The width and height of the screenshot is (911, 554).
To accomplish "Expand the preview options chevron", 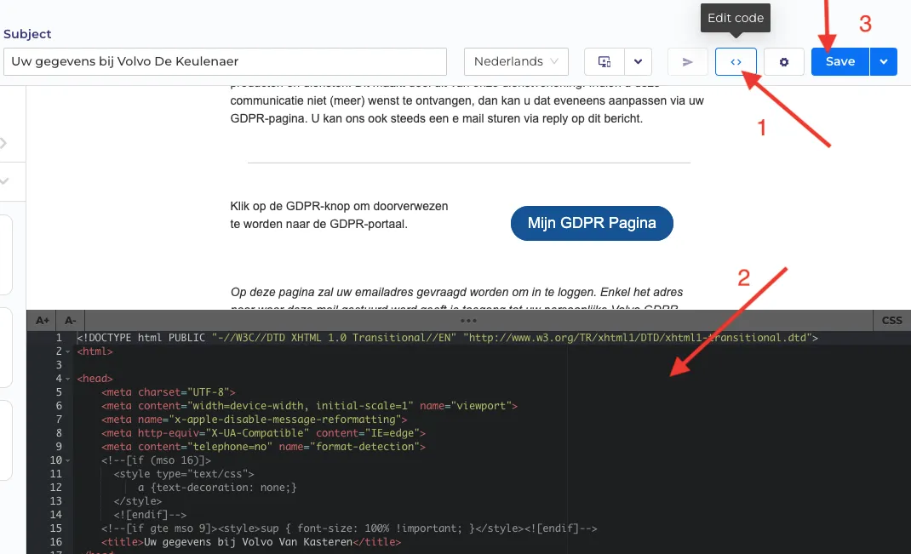I will point(638,61).
